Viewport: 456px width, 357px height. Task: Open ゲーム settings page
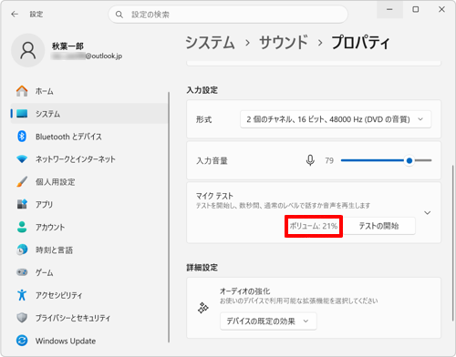pos(89,272)
